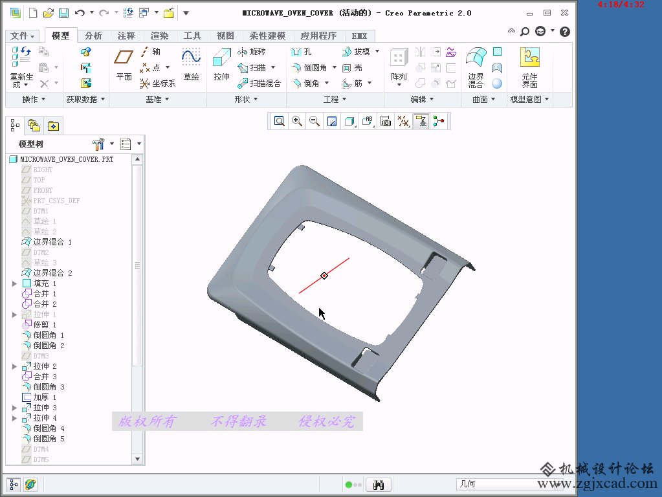Select the Swept Blend (扫描混合) tool
The height and width of the screenshot is (497, 662).
[259, 83]
